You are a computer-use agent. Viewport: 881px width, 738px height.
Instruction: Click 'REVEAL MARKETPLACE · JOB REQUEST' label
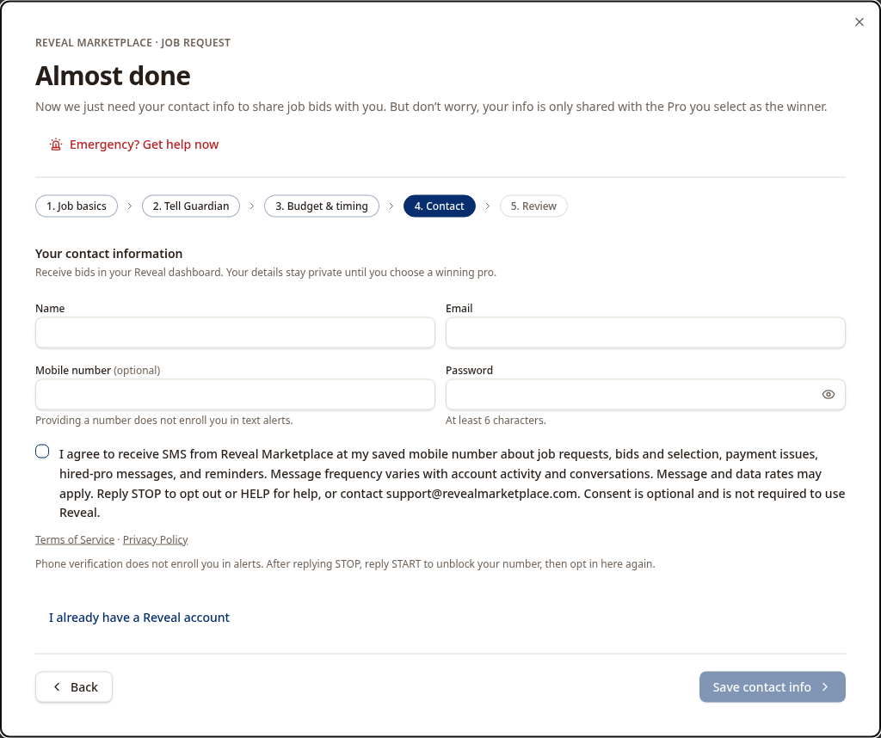[132, 43]
